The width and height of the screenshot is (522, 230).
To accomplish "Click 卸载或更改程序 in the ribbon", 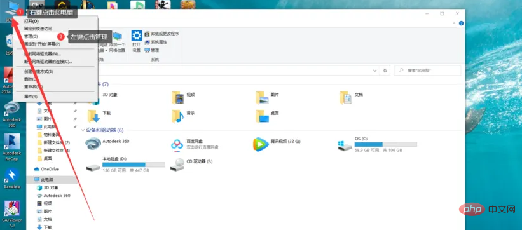I will pos(161,34).
